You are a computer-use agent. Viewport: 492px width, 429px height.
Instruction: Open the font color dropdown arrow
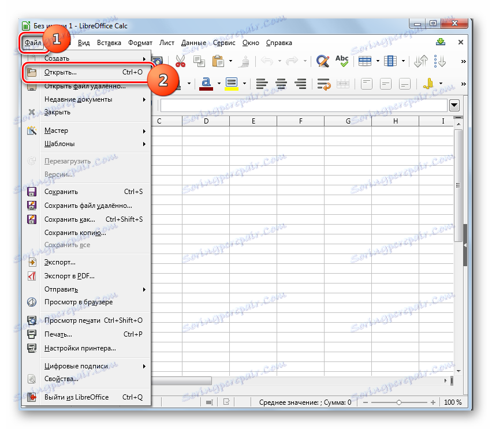tap(219, 84)
